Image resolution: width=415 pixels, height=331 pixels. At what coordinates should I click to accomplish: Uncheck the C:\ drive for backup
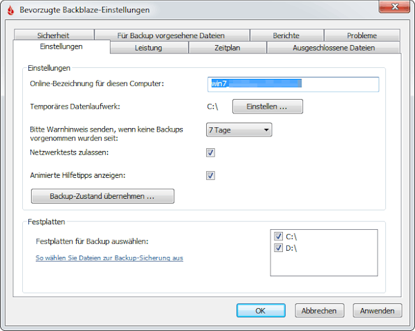(x=278, y=236)
